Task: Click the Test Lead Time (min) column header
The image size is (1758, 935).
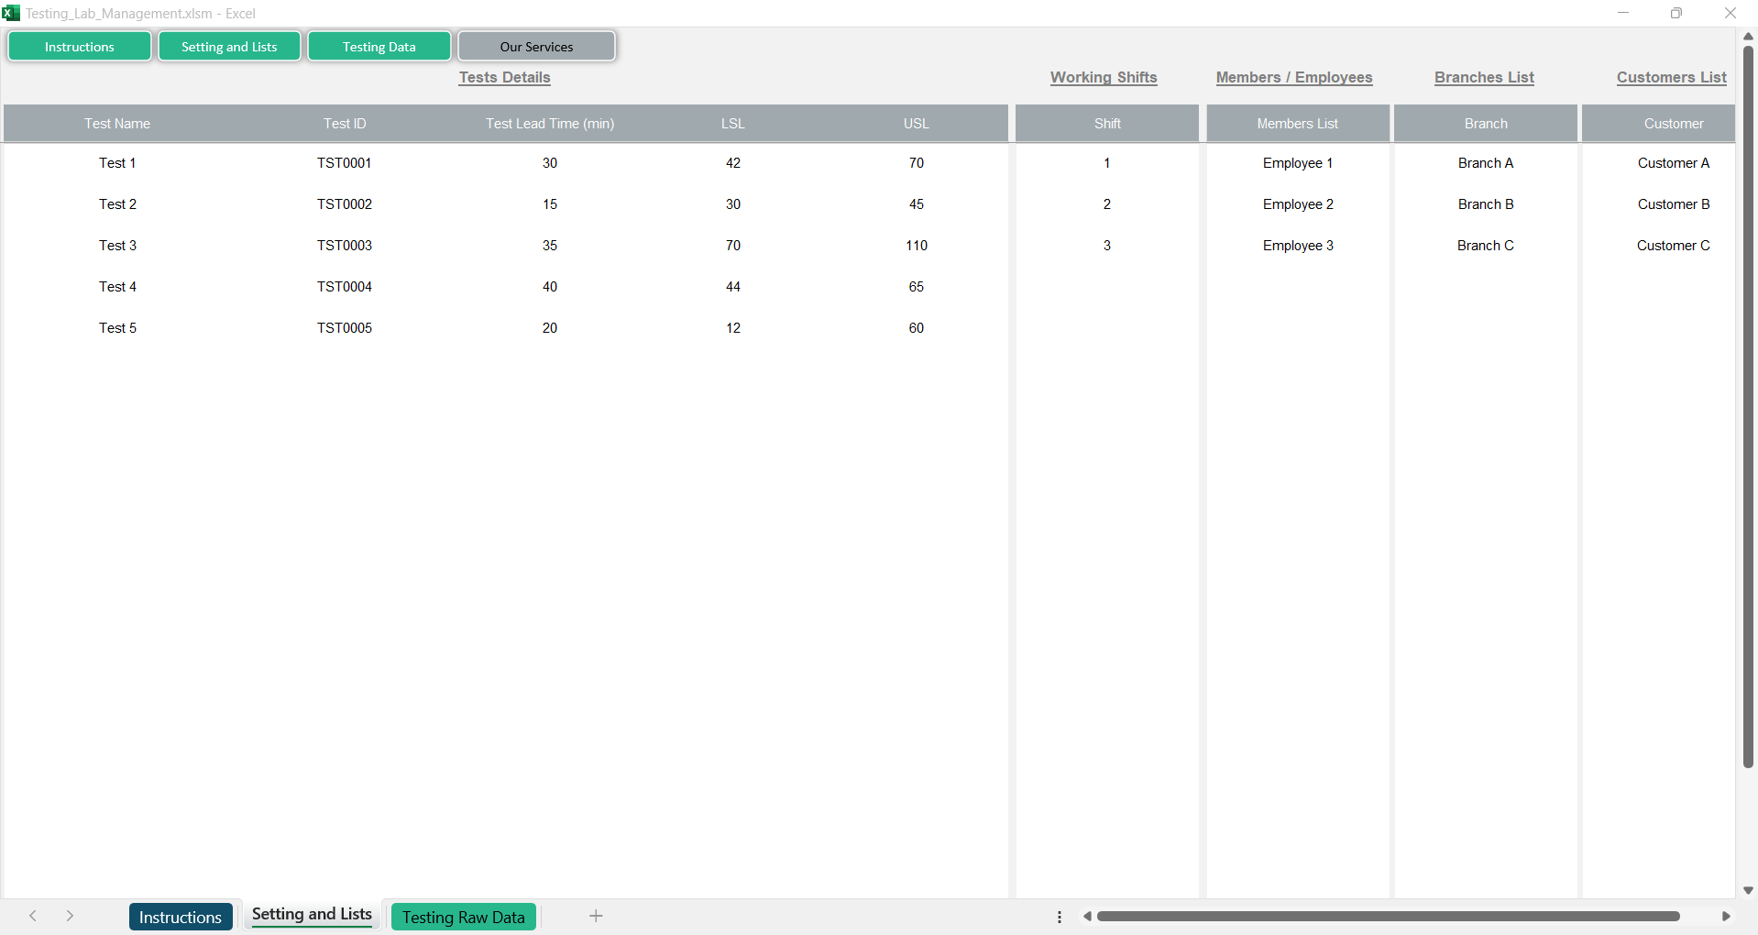Action: 550,124
